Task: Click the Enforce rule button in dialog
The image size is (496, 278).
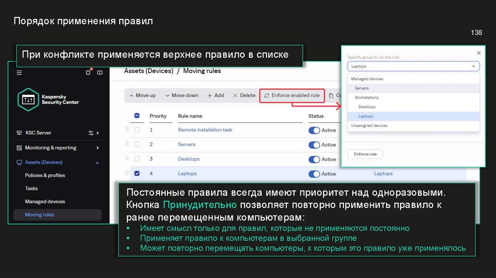Action: coord(365,154)
